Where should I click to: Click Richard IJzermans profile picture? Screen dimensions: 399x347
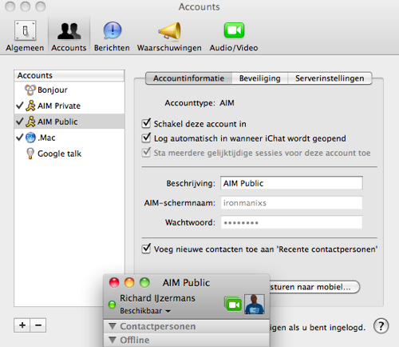point(255,304)
